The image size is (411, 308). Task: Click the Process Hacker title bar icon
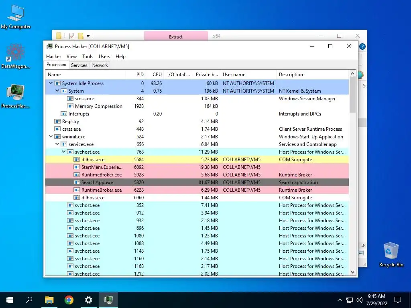tap(50, 47)
